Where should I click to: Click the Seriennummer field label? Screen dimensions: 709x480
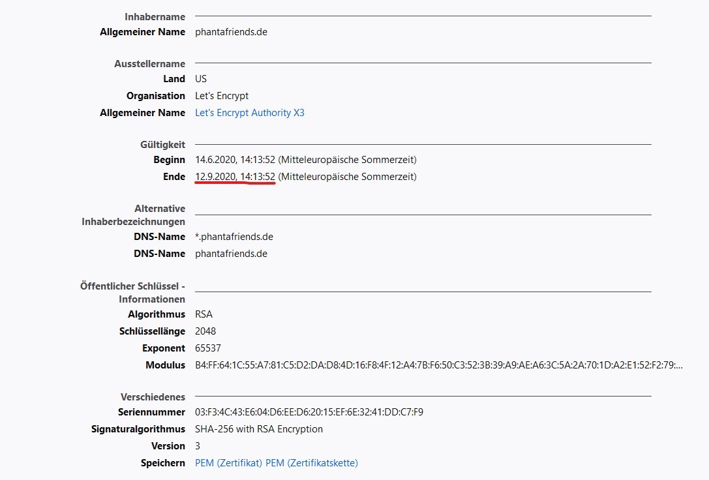(151, 412)
